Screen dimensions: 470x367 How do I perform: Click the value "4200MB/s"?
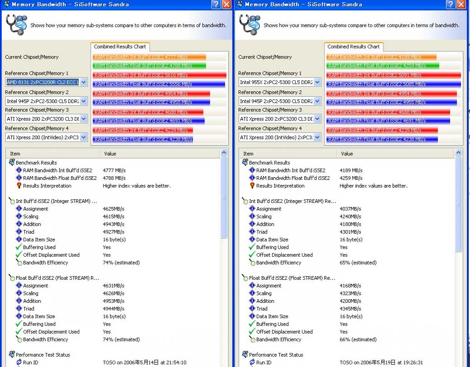(350, 301)
